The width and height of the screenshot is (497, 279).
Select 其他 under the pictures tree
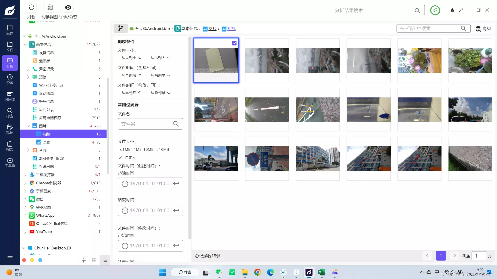coord(47,142)
